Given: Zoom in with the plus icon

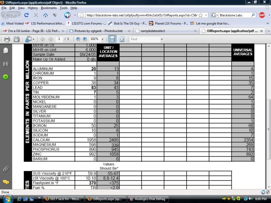Looking at the screenshot, I should point(85,39).
